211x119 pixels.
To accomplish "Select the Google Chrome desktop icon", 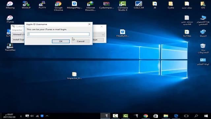I will click(58, 6).
